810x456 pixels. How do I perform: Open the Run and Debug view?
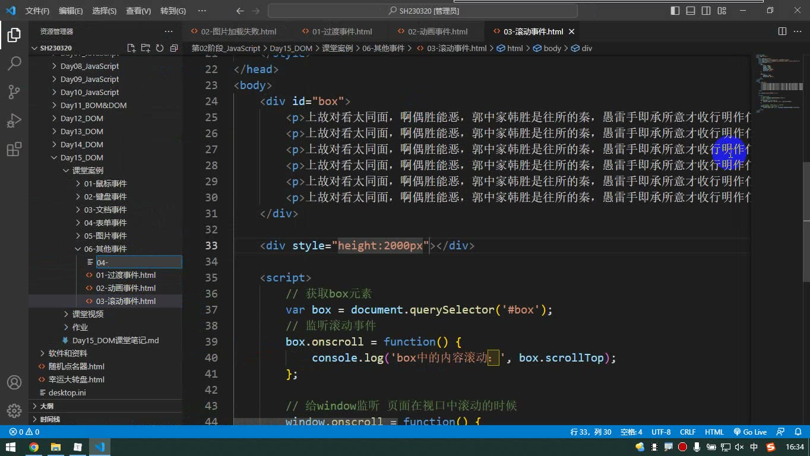pos(14,121)
